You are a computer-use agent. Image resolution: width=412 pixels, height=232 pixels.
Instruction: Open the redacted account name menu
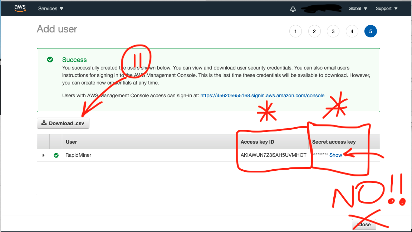321,9
